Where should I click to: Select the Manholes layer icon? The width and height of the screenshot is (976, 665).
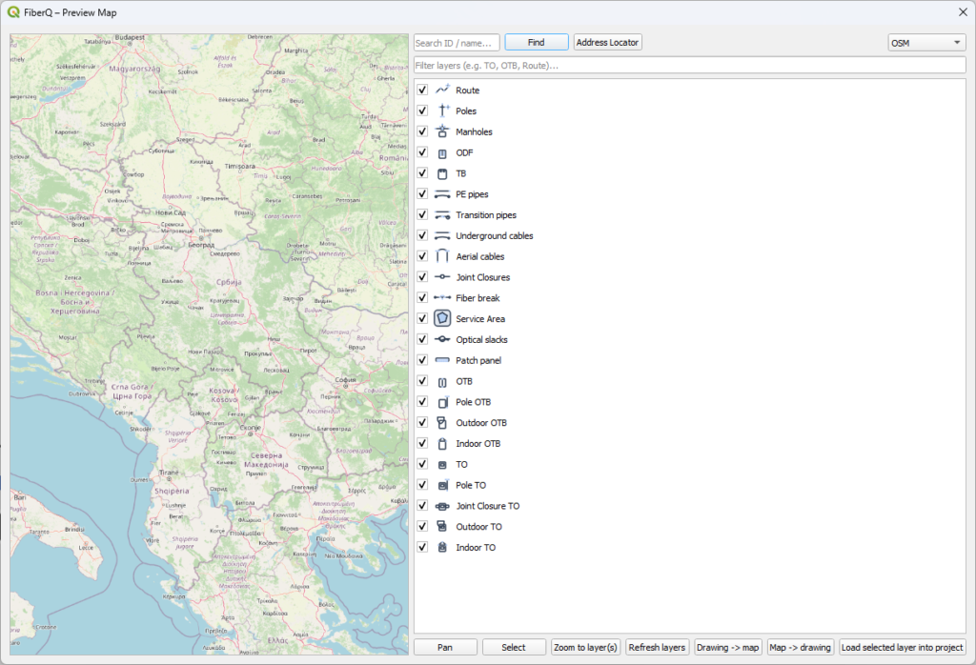pos(442,131)
